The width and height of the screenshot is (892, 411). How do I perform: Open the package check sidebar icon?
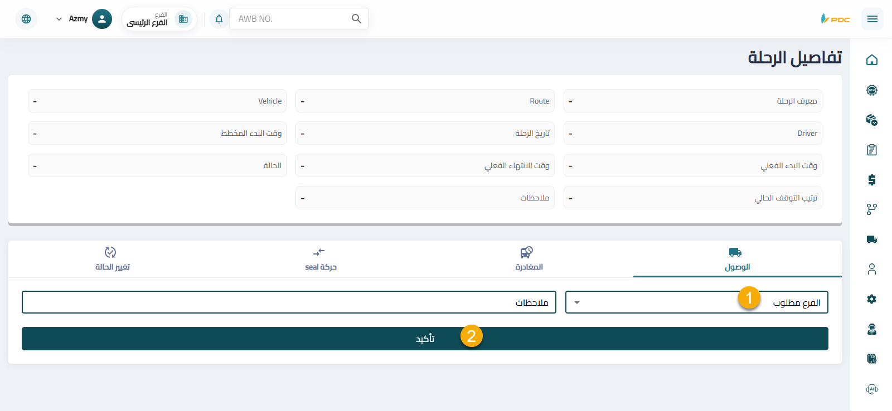tap(872, 120)
